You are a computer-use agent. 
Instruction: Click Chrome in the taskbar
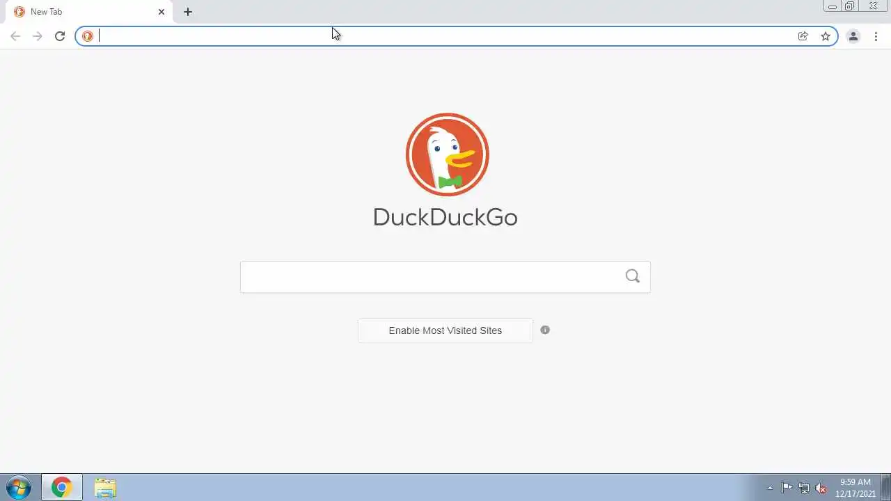pyautogui.click(x=61, y=488)
